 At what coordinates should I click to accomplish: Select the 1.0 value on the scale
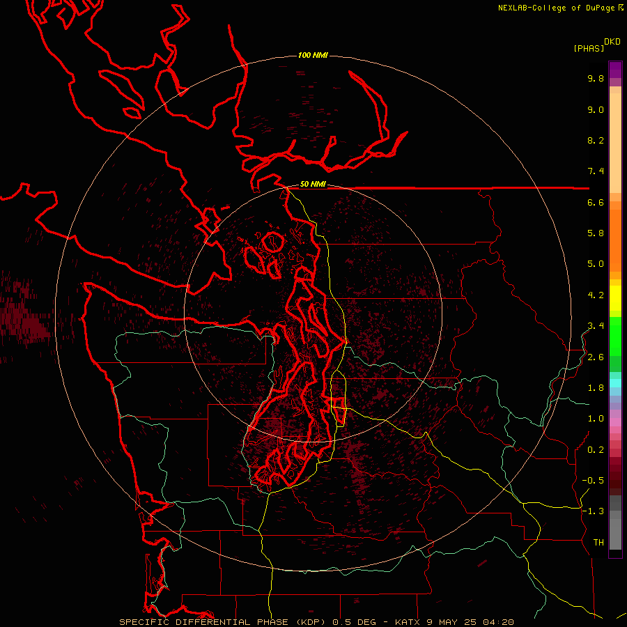[596, 419]
